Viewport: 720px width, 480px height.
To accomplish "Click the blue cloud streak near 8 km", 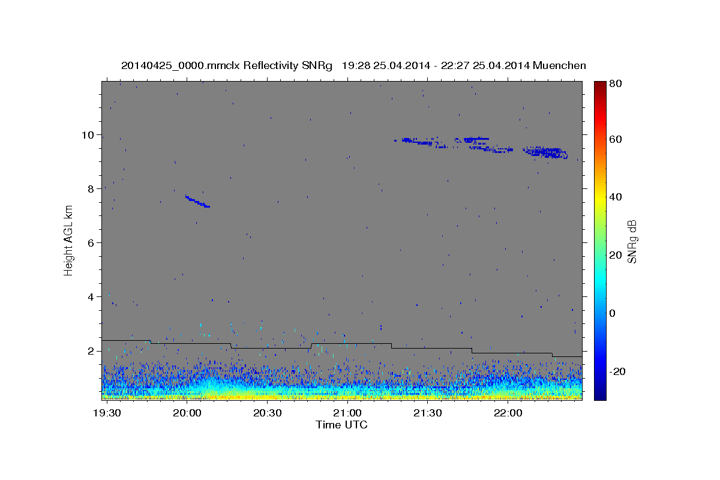I will click(197, 202).
